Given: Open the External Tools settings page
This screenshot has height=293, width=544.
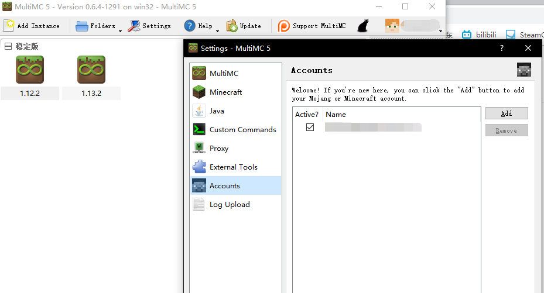Looking at the screenshot, I should 236,167.
